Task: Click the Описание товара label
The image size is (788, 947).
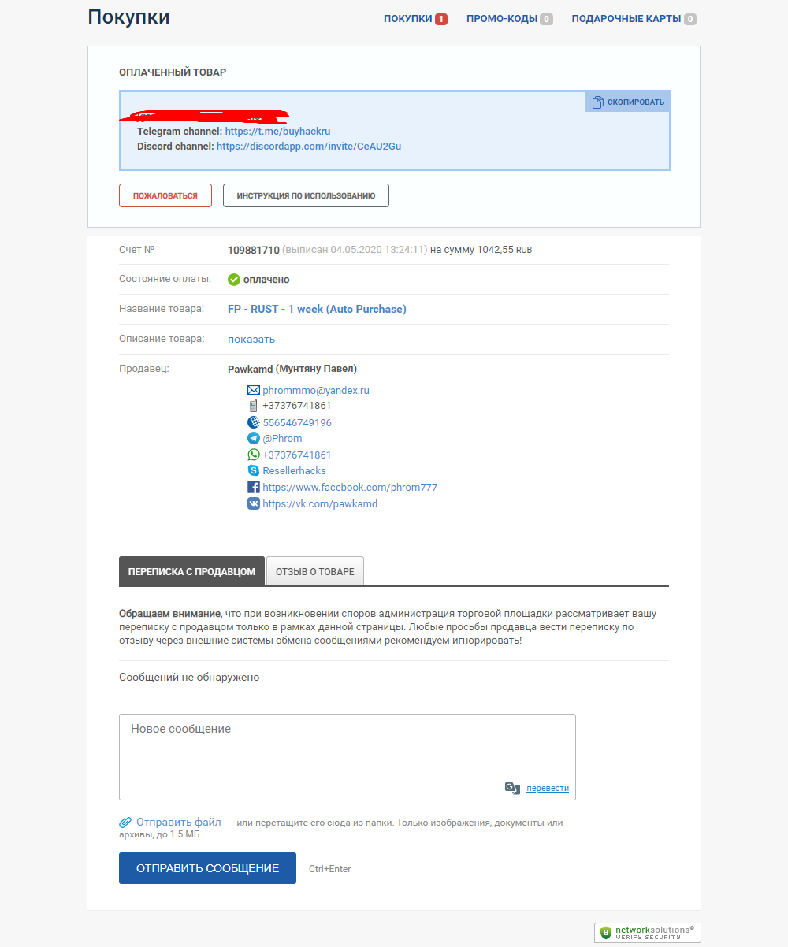Action: pyautogui.click(x=162, y=339)
